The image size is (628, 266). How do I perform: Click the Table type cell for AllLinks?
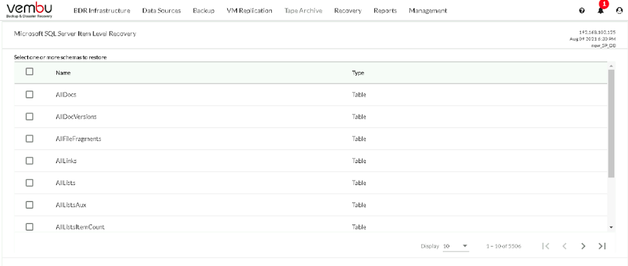click(359, 161)
